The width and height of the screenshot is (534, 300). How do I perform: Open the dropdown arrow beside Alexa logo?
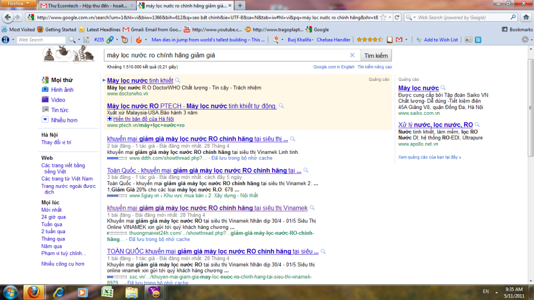[x=13, y=40]
